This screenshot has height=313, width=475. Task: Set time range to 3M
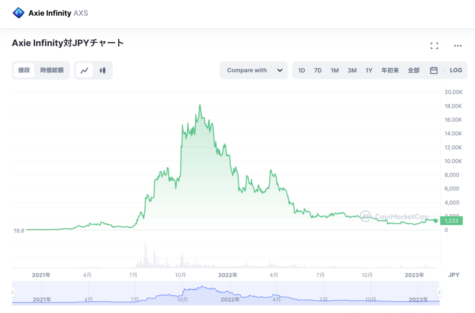[x=352, y=70]
